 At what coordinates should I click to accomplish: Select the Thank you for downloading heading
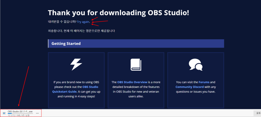coord(118,13)
